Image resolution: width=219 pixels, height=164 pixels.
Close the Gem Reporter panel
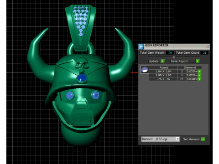tap(207, 46)
